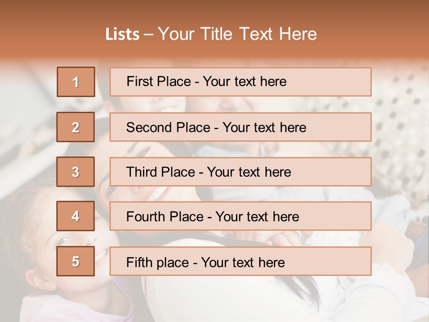Click the number 3 square

tap(76, 172)
